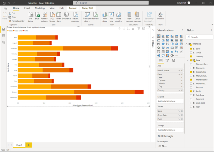Click the title bar Search box
This screenshot has height=152, width=214.
point(111,3)
